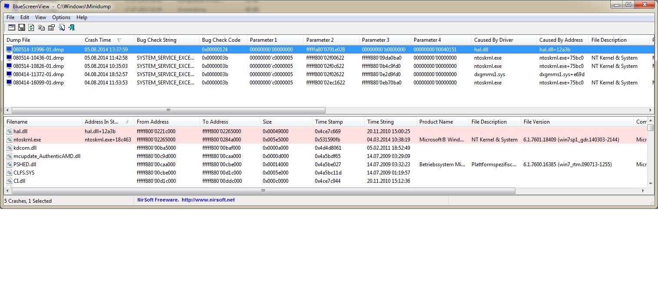Click the dxgmms1.sys Caused By Driver cell

click(x=489, y=74)
